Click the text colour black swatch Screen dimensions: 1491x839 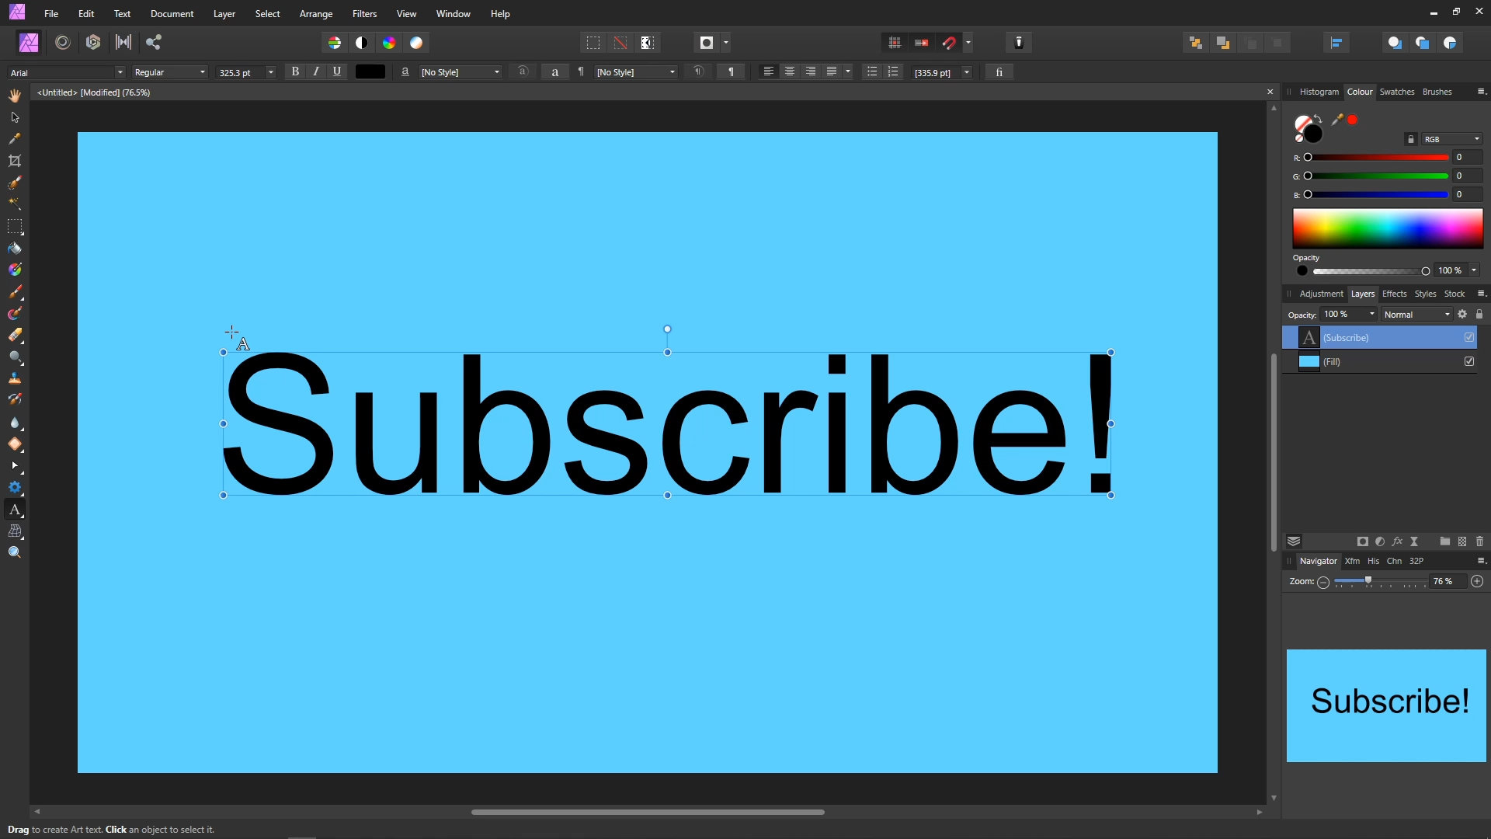370,71
